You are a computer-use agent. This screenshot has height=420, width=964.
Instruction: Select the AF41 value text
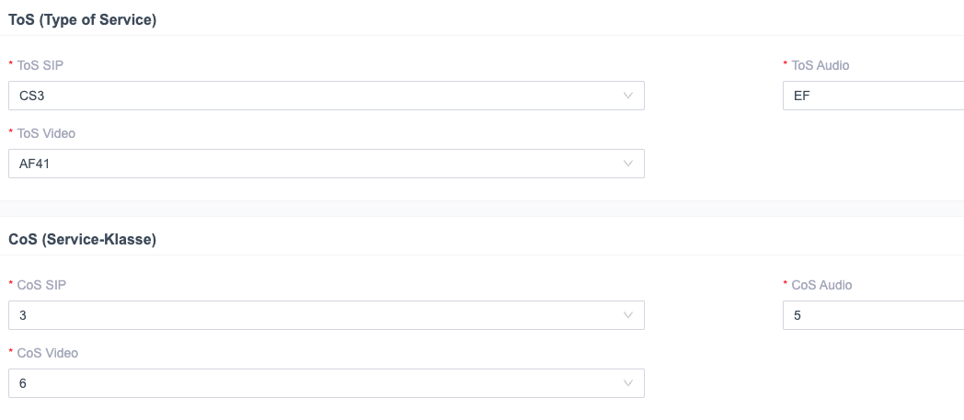point(34,164)
